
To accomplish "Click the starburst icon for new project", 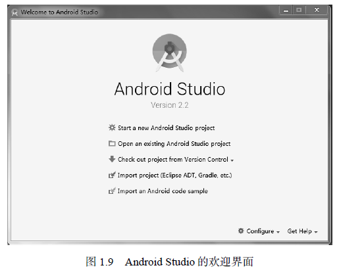I will [112, 127].
